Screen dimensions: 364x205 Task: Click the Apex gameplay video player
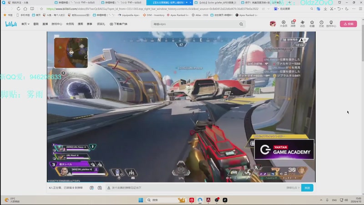[181, 107]
